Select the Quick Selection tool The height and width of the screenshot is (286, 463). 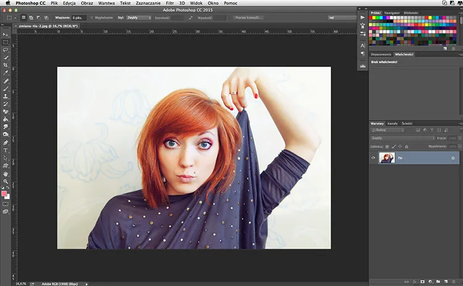pos(6,58)
